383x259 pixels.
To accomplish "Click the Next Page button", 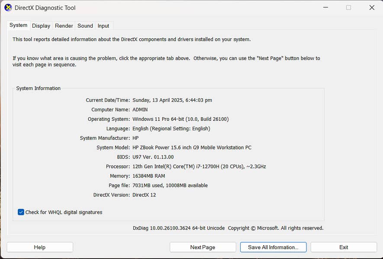I will 203,247.
